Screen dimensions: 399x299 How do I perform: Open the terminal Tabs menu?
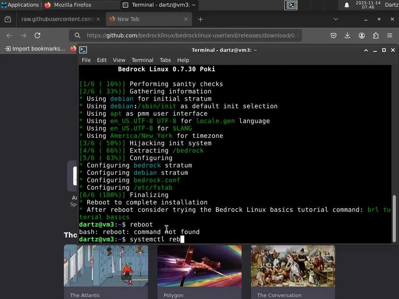coord(165,60)
